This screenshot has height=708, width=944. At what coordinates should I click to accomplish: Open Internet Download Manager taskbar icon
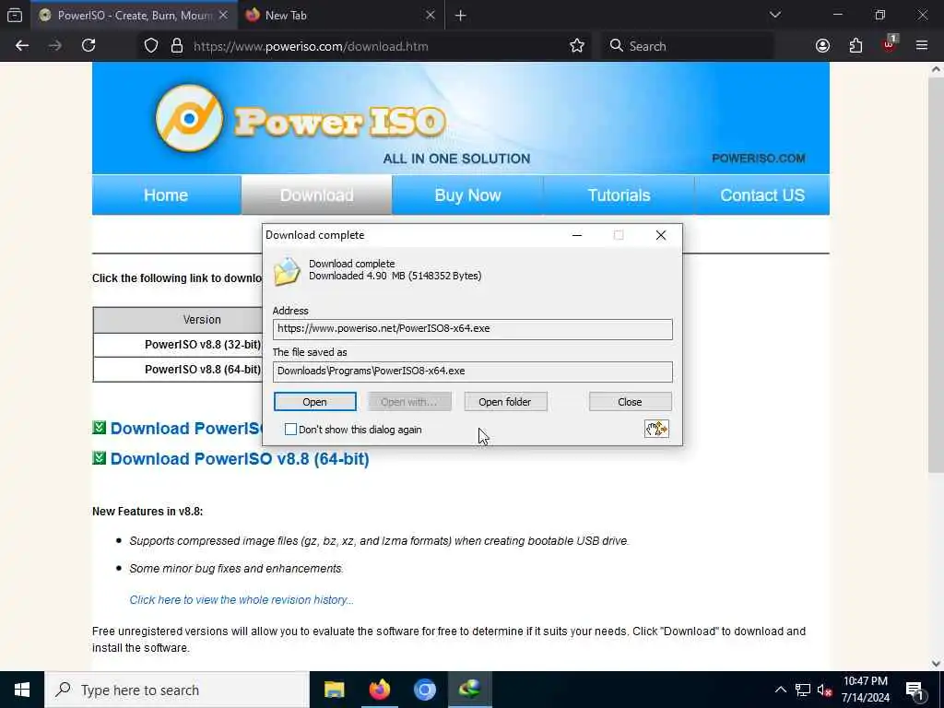469,690
